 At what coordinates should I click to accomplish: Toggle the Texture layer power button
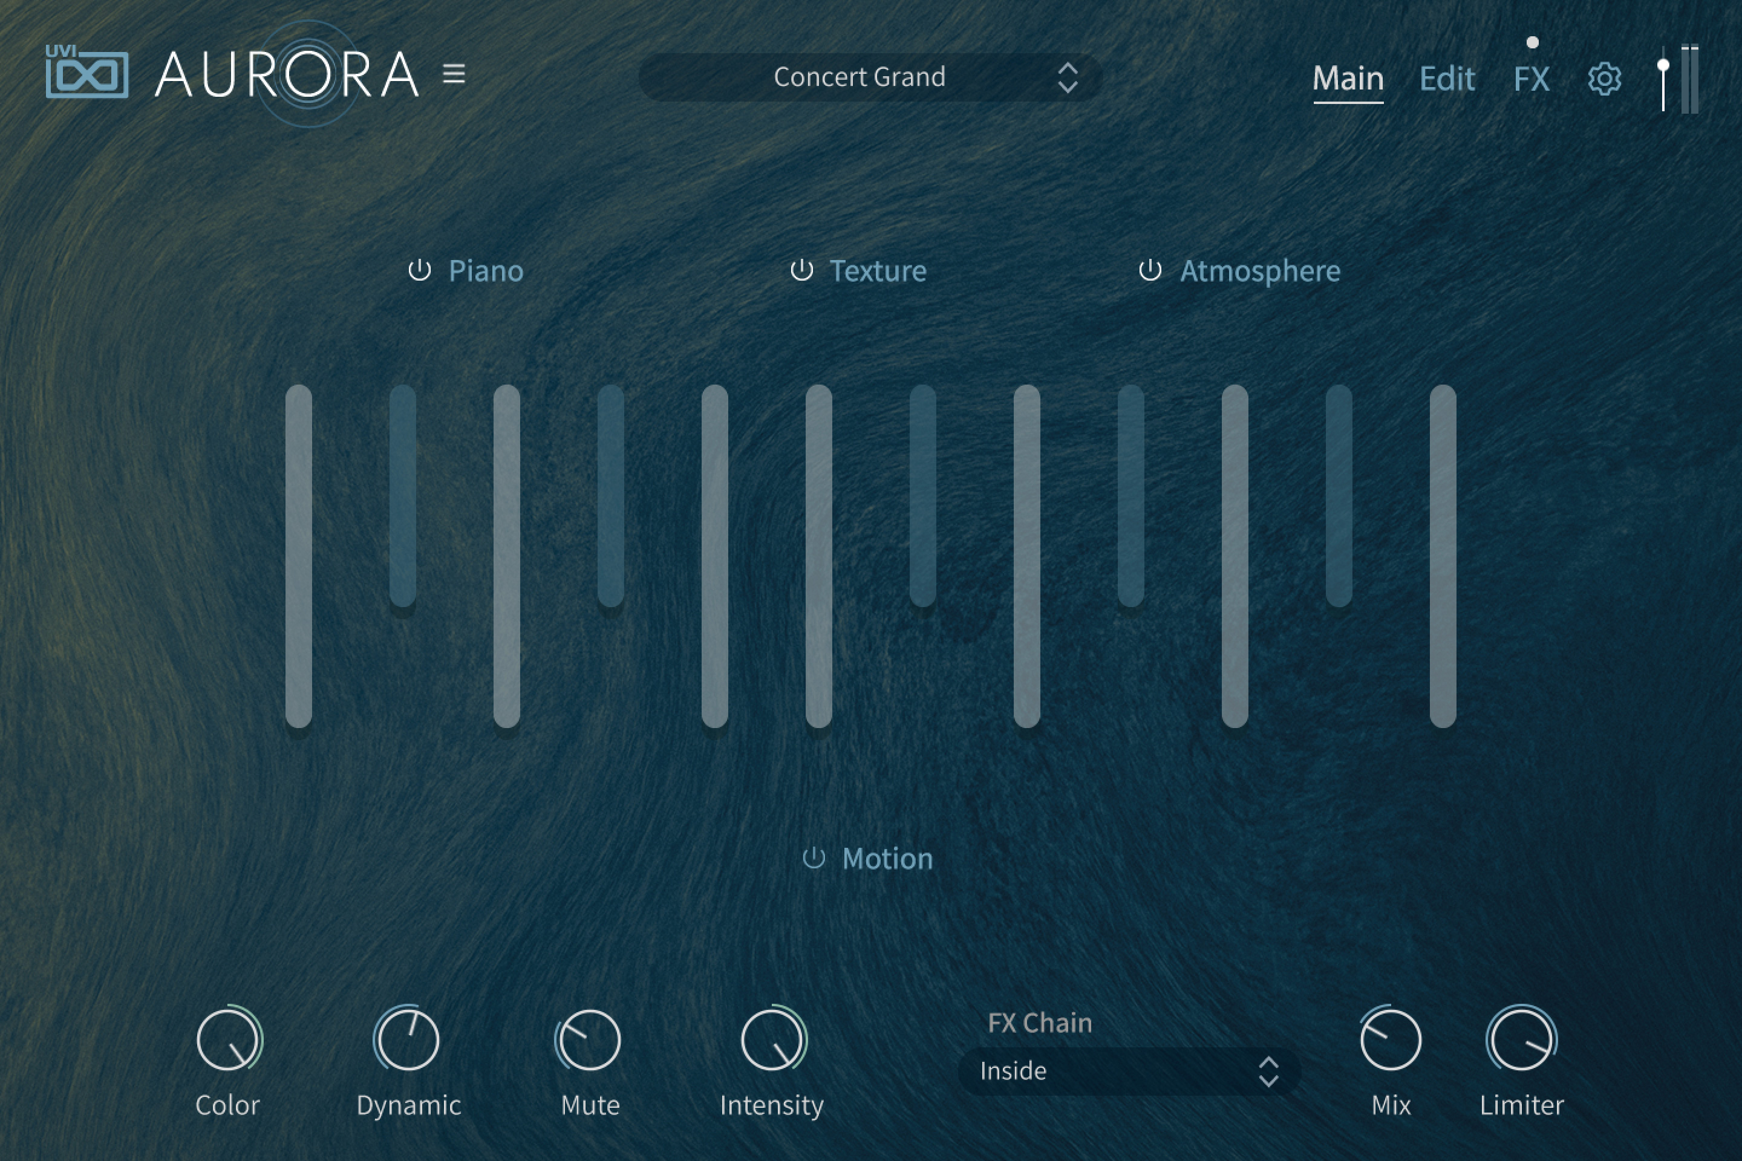(x=801, y=270)
